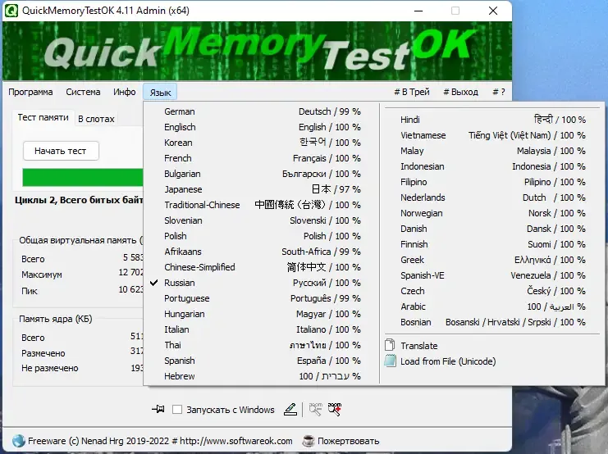Click the Translate document icon
The width and height of the screenshot is (608, 454).
tap(390, 345)
